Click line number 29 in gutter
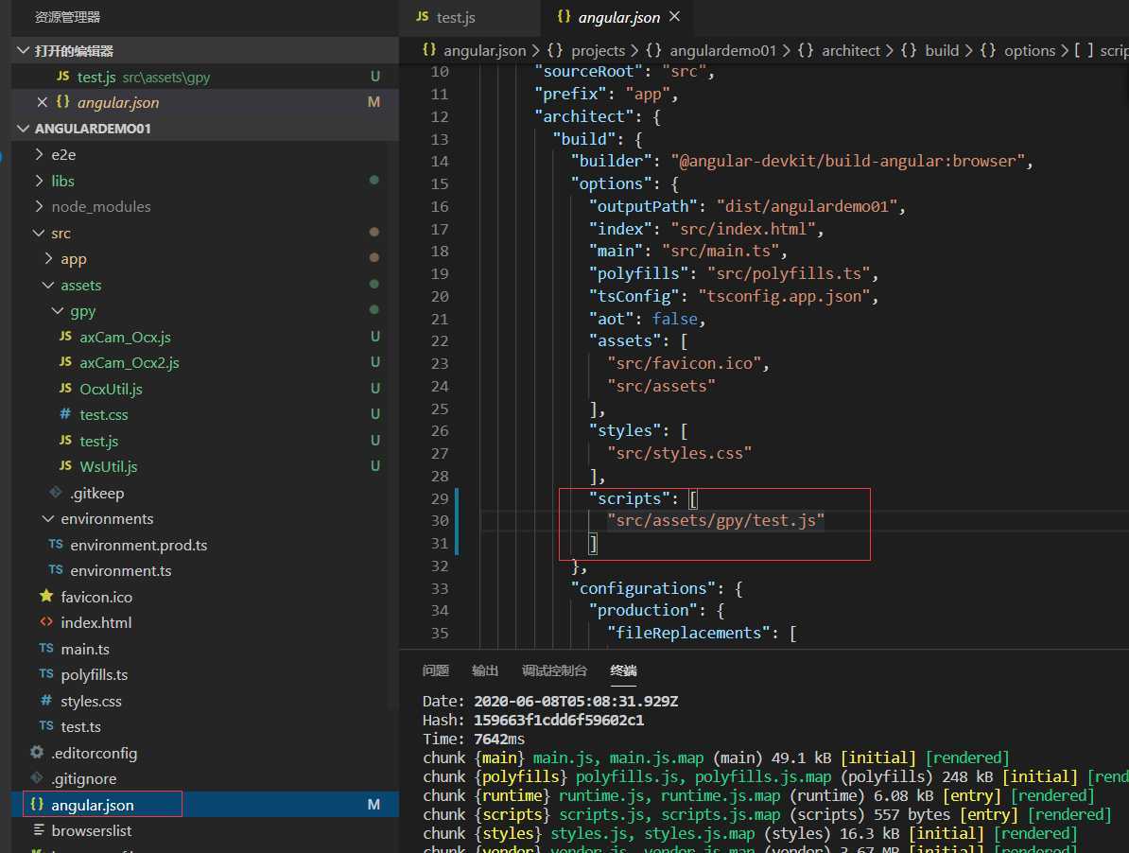The width and height of the screenshot is (1129, 853). click(440, 498)
